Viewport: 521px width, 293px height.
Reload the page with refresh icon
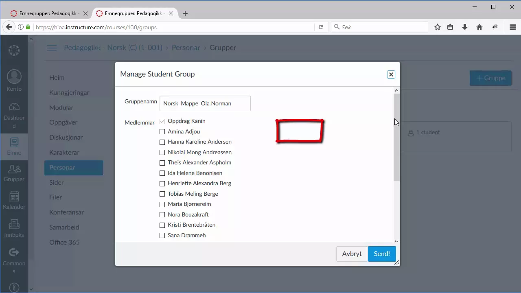point(321,27)
